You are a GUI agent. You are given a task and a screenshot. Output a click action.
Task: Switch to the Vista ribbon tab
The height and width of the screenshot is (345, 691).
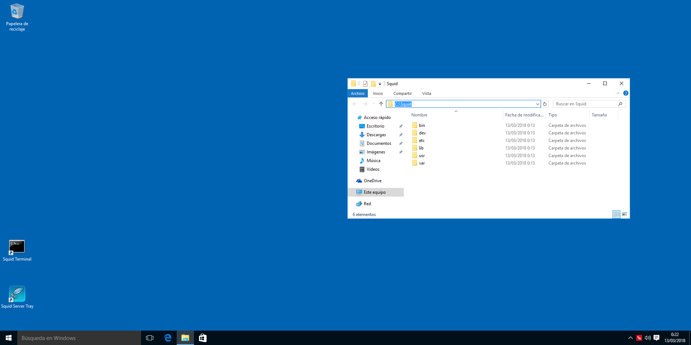tap(426, 93)
